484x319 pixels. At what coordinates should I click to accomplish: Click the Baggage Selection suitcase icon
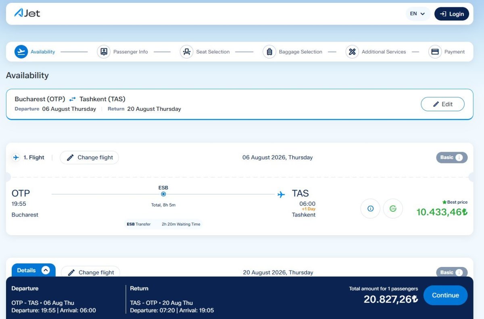[269, 52]
